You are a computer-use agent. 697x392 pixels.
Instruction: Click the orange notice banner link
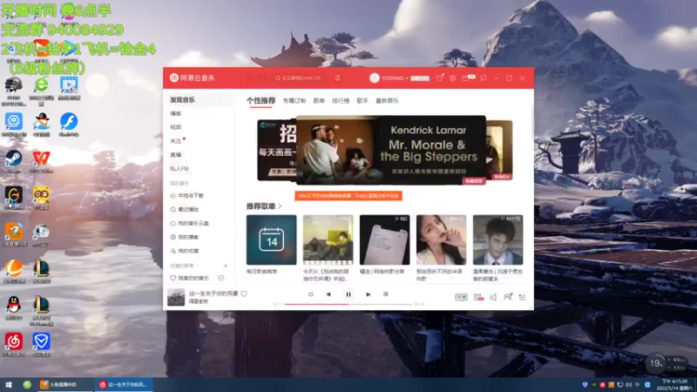click(348, 195)
